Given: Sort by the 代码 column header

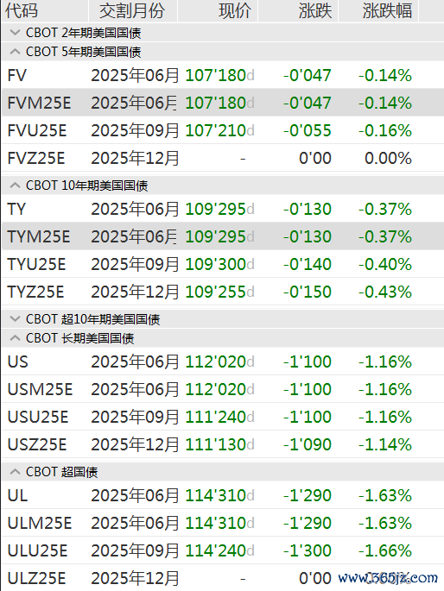Looking at the screenshot, I should tap(45, 10).
